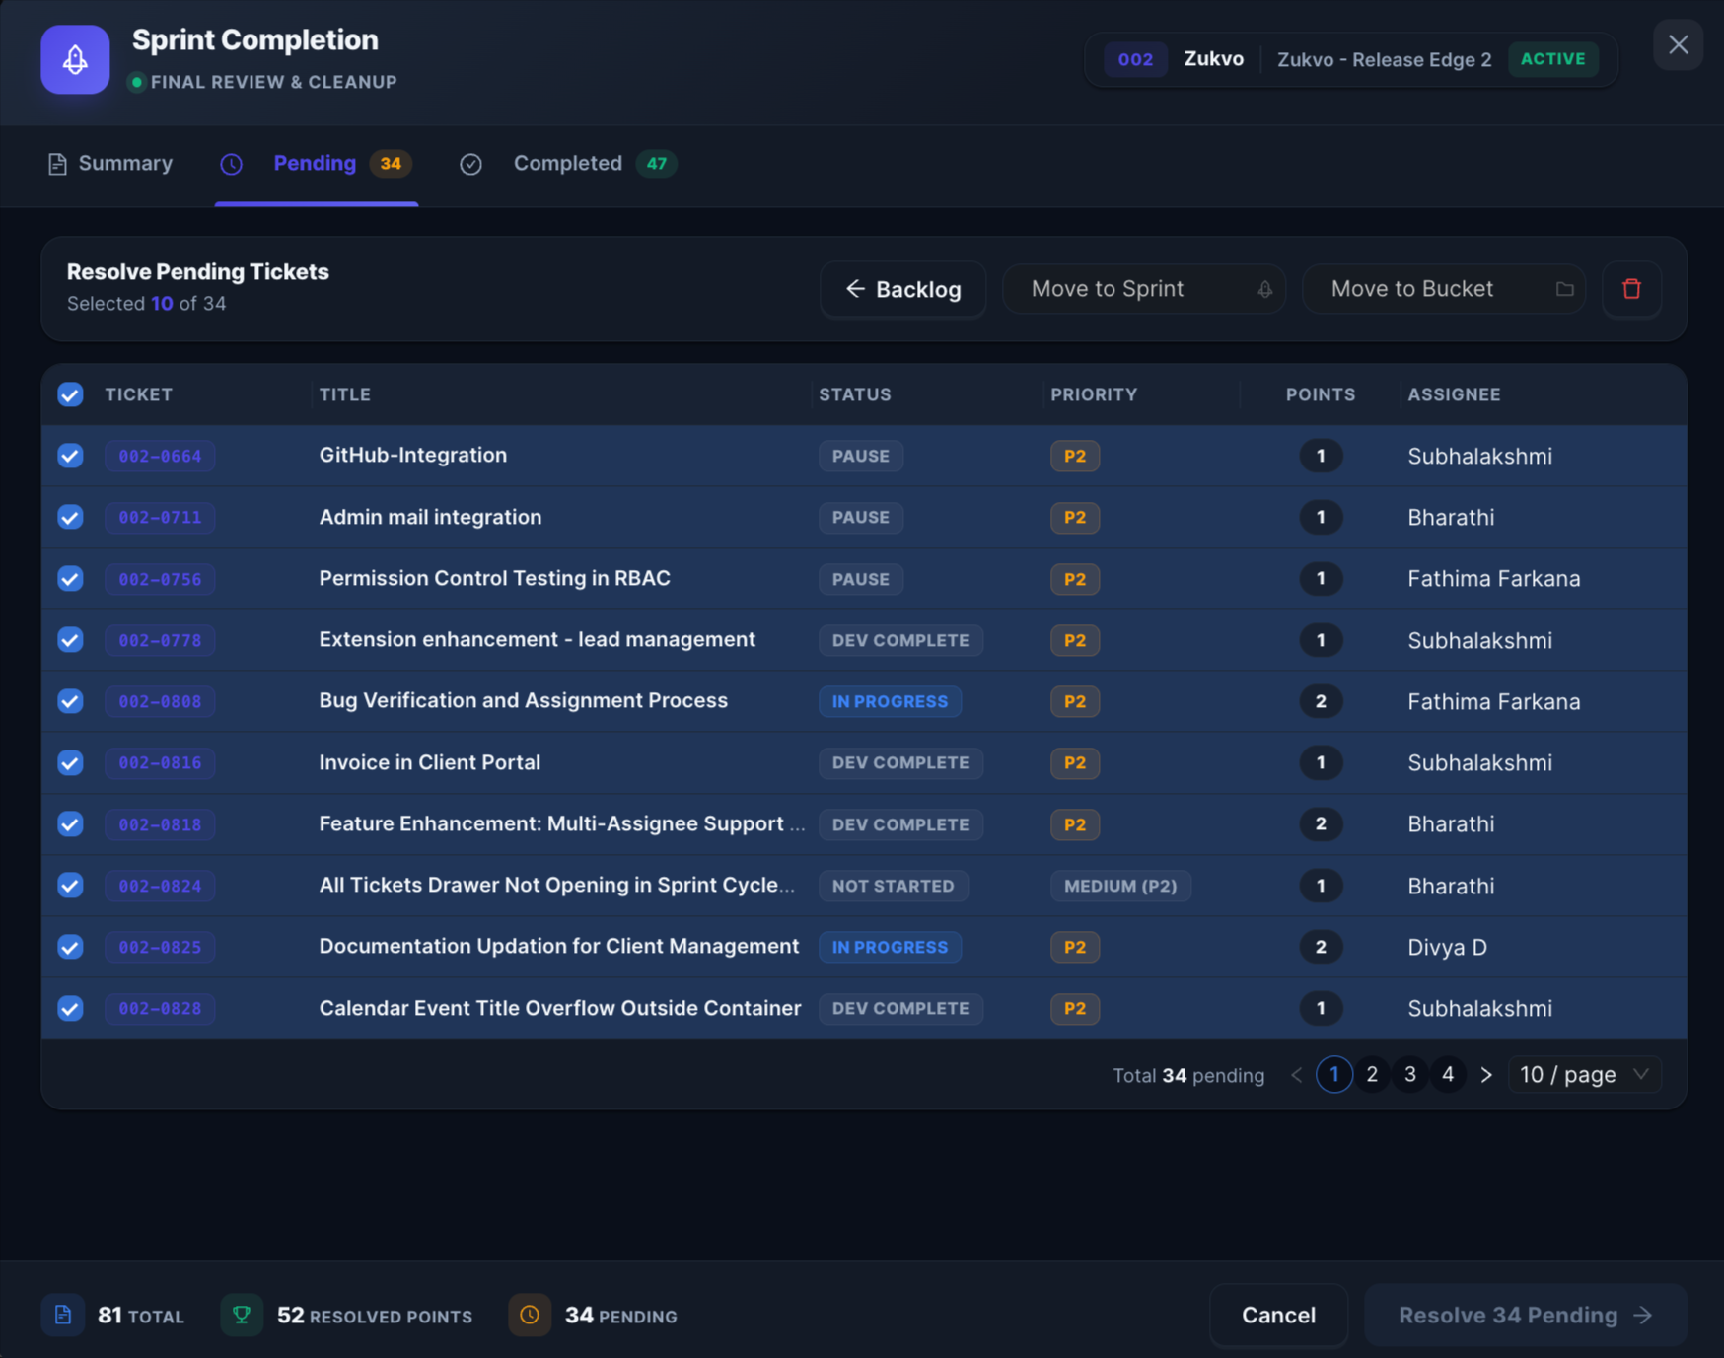Toggle the select-all tickets checkbox
The height and width of the screenshot is (1358, 1724).
pos(70,394)
